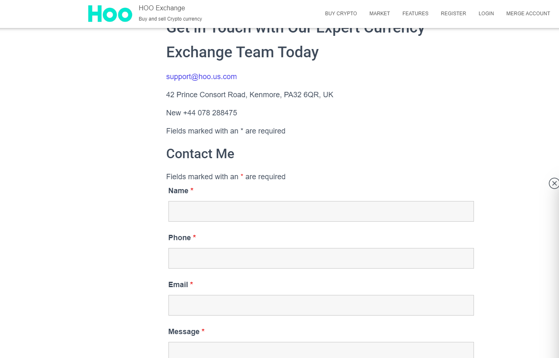The height and width of the screenshot is (358, 559).
Task: Click the Contact Me heading
Action: pos(200,154)
